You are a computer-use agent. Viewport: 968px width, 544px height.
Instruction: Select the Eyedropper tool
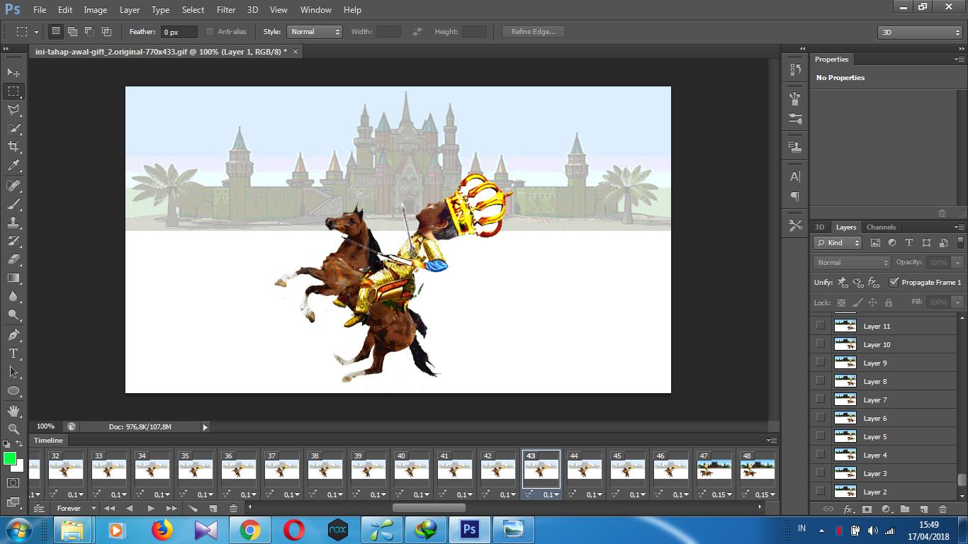click(13, 166)
